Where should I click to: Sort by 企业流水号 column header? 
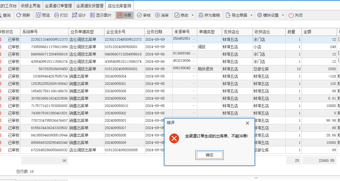point(124,32)
